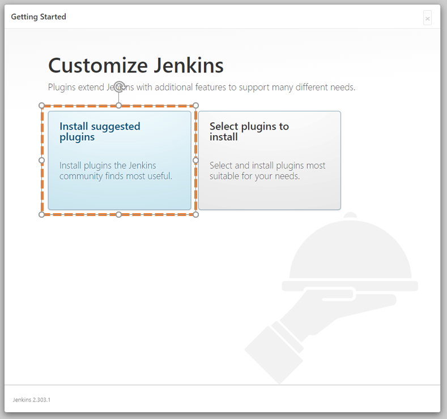Screen dimensions: 447x419
Task: Click the Getting Started title text
Action: pyautogui.click(x=39, y=17)
